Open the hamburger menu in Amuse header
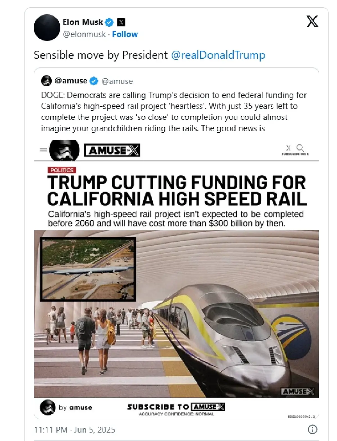The width and height of the screenshot is (337, 441). pyautogui.click(x=44, y=150)
